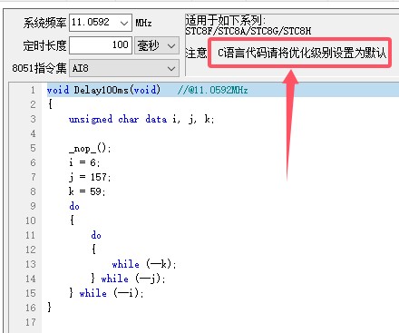Click the 8051指令集 label

coord(39,68)
